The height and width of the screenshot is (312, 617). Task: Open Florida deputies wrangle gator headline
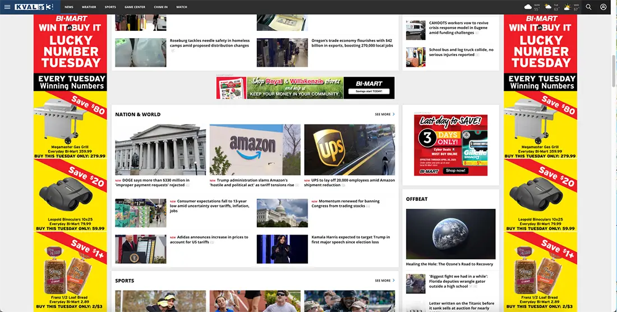tap(459, 282)
